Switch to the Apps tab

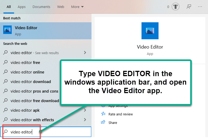22,7
